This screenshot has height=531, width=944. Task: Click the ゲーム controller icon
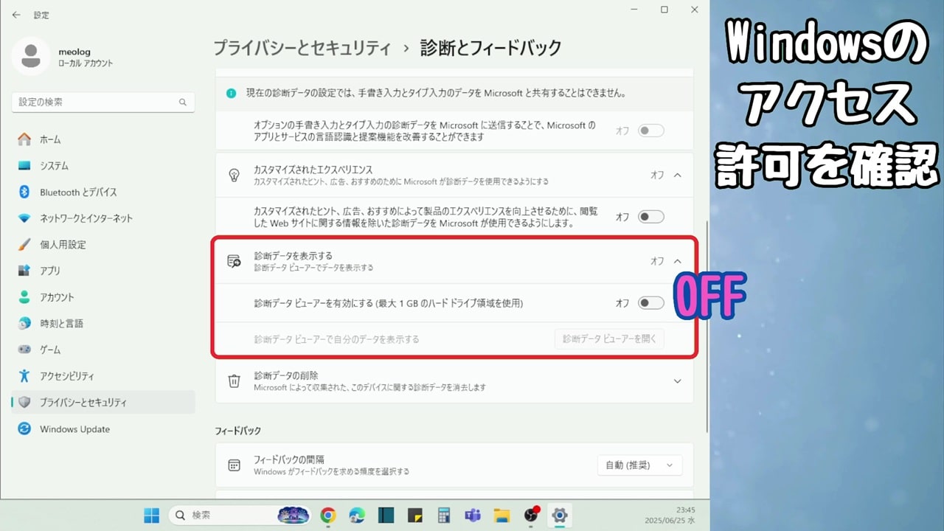[x=25, y=350]
